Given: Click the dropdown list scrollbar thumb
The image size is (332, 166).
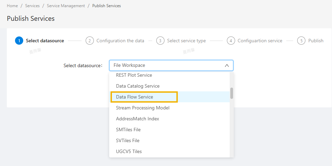Looking at the screenshot, I should (232, 93).
